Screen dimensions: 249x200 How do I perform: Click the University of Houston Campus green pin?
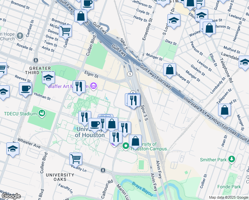(x=126, y=146)
